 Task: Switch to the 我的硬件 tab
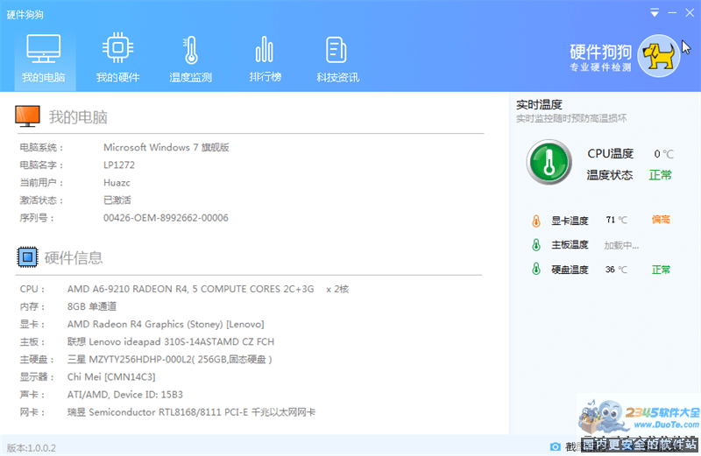click(117, 58)
